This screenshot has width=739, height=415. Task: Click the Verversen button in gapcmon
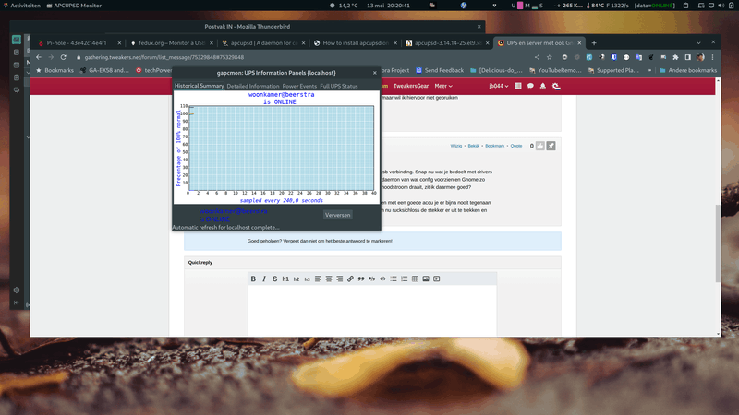pyautogui.click(x=338, y=215)
